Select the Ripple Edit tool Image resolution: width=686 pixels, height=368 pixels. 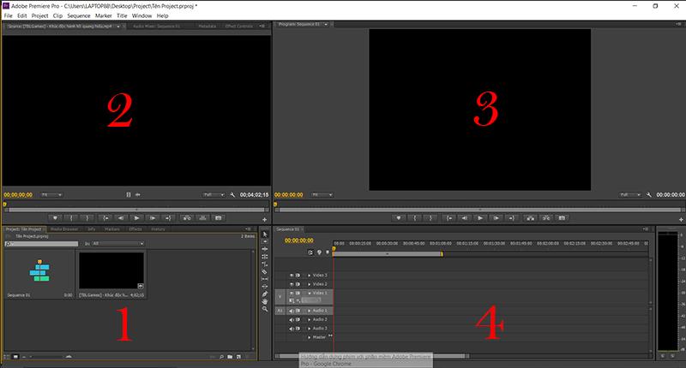click(265, 249)
